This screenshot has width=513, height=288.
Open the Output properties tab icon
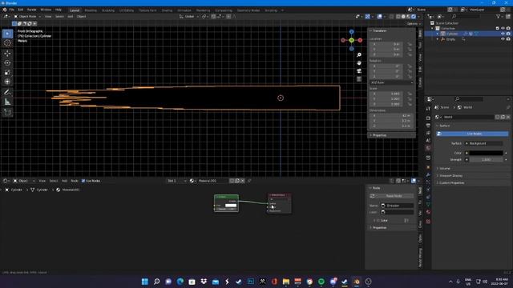428,126
